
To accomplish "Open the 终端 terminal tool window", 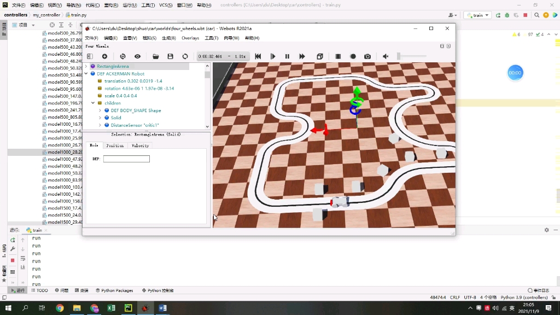I will coord(81,290).
